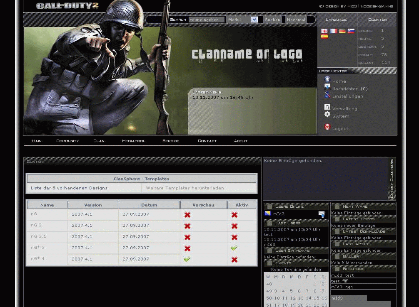Activate template nG via its Aktiv X
This screenshot has height=307, width=419.
[234, 215]
